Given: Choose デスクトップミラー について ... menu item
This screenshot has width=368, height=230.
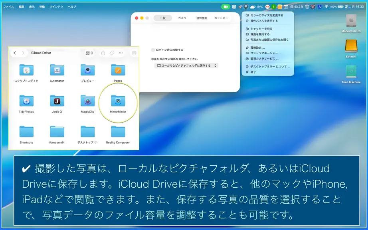Looking at the screenshot, I should (x=268, y=67).
